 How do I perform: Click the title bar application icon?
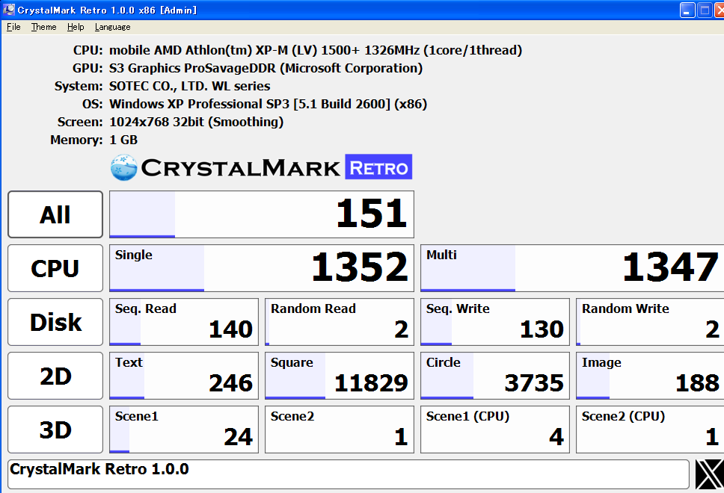[x=9, y=10]
